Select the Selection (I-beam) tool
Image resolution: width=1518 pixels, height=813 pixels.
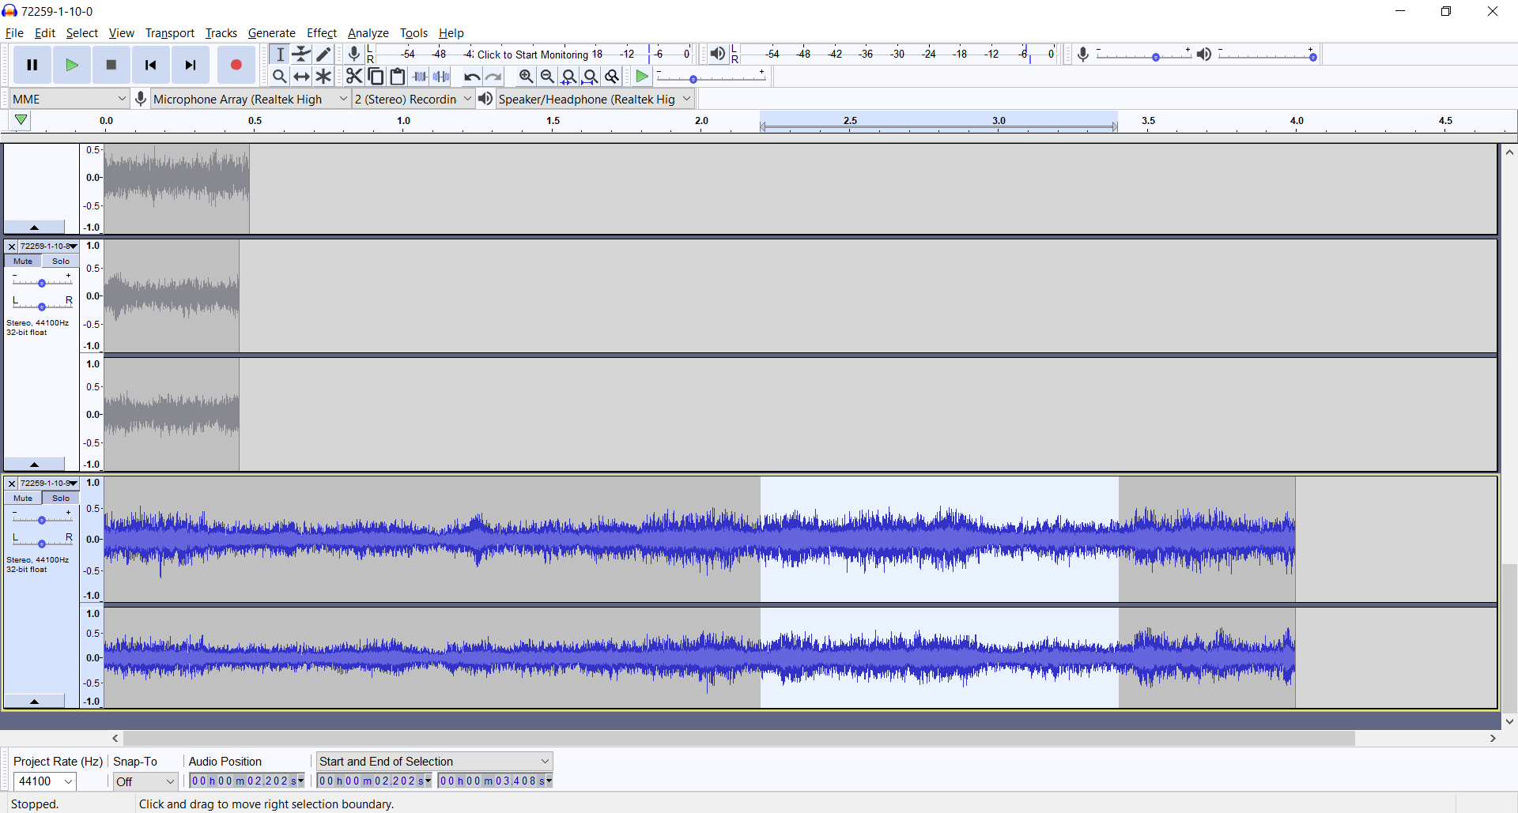coord(280,54)
